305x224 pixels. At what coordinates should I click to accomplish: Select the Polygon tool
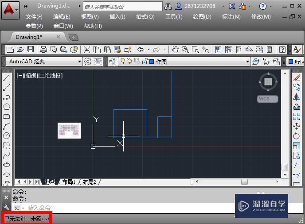7,107
